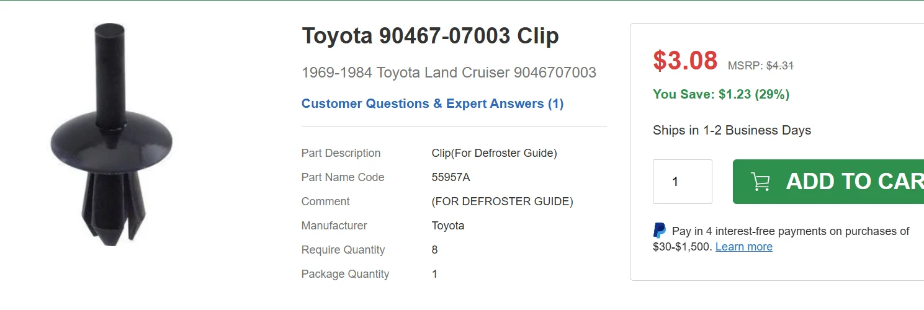This screenshot has height=310, width=924.
Task: Follow the PayPal Learn more link
Action: click(743, 247)
